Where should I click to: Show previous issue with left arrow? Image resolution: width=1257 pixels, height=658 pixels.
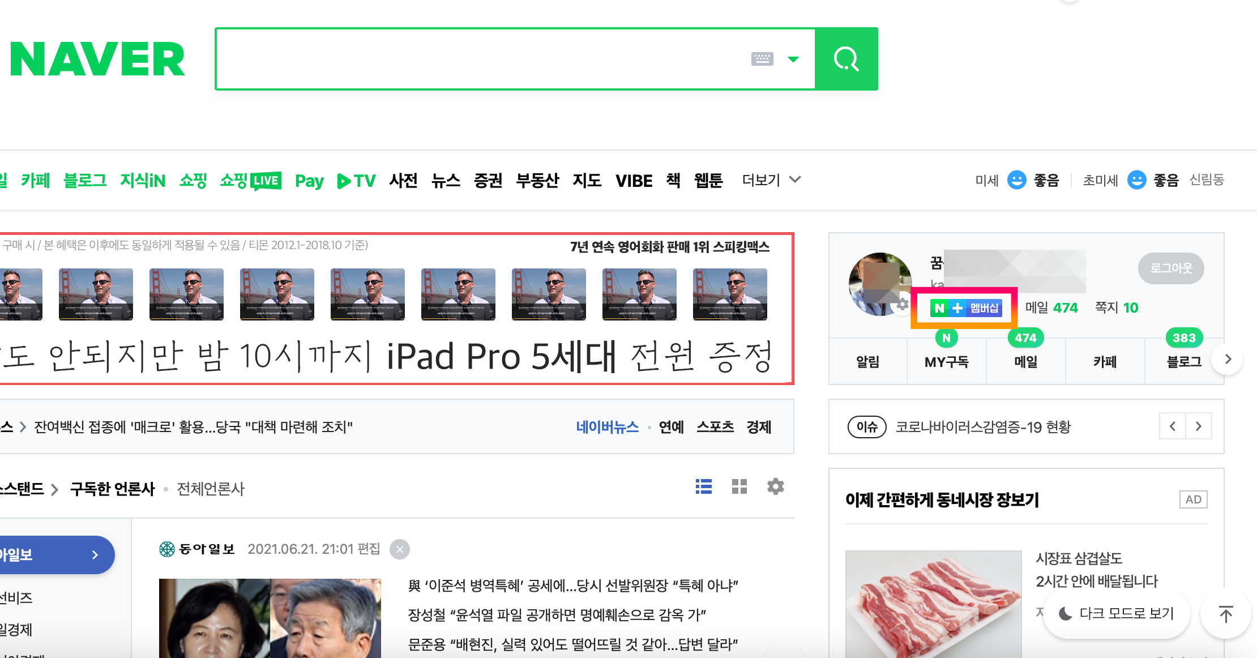1173,426
